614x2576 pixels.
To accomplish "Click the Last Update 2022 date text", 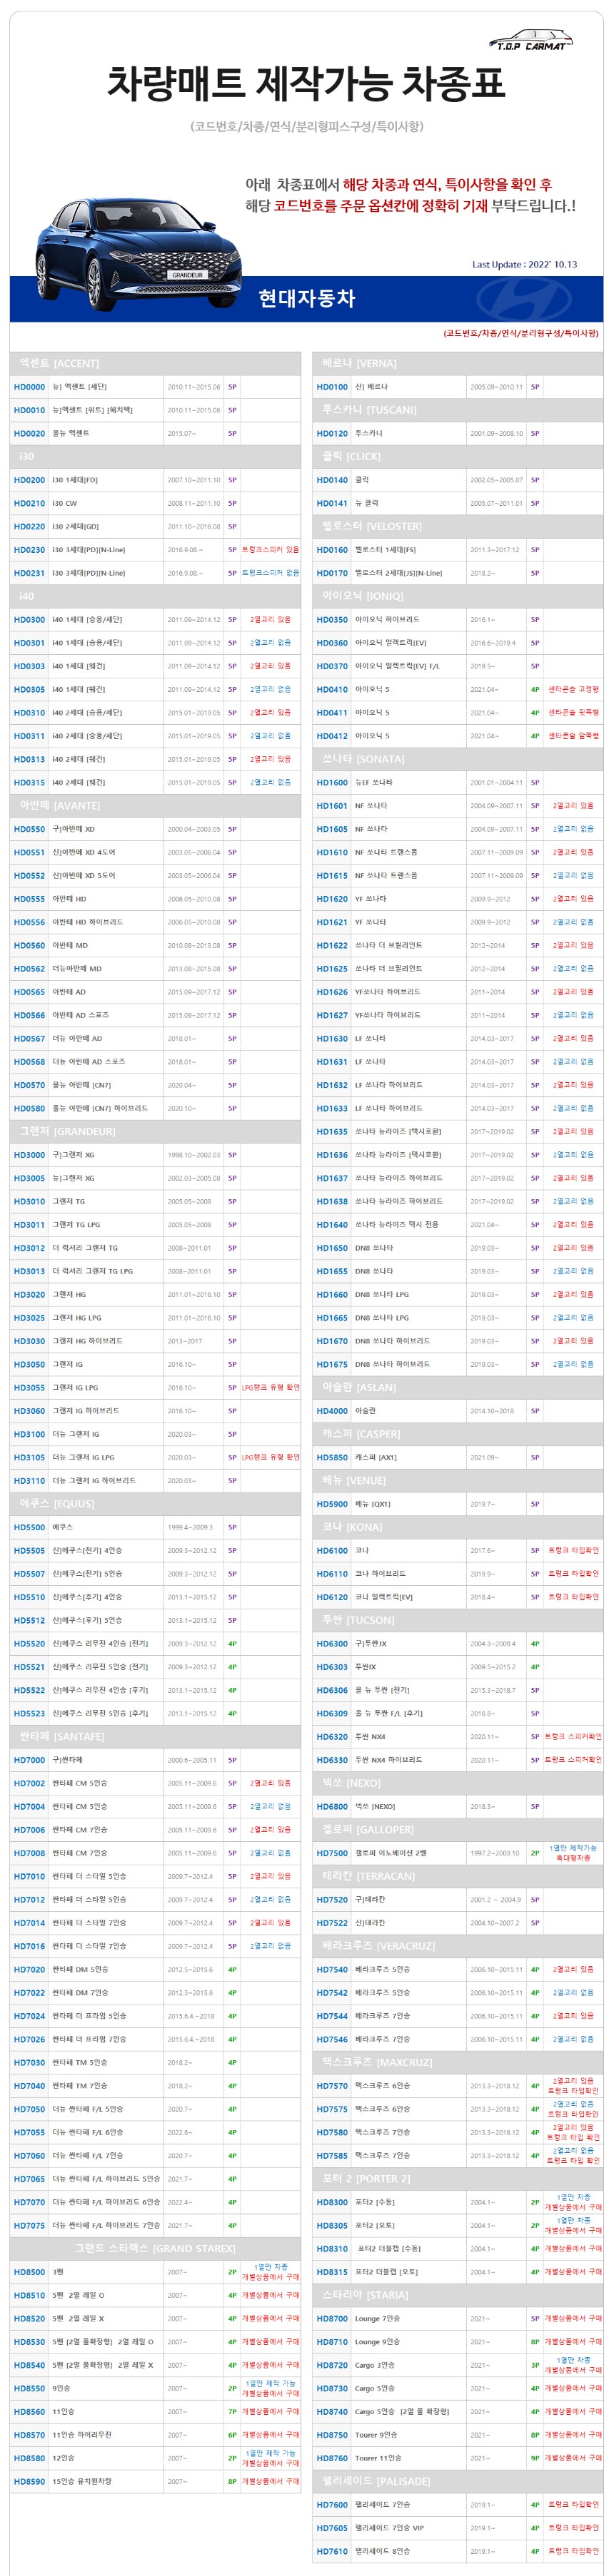I will [x=524, y=265].
